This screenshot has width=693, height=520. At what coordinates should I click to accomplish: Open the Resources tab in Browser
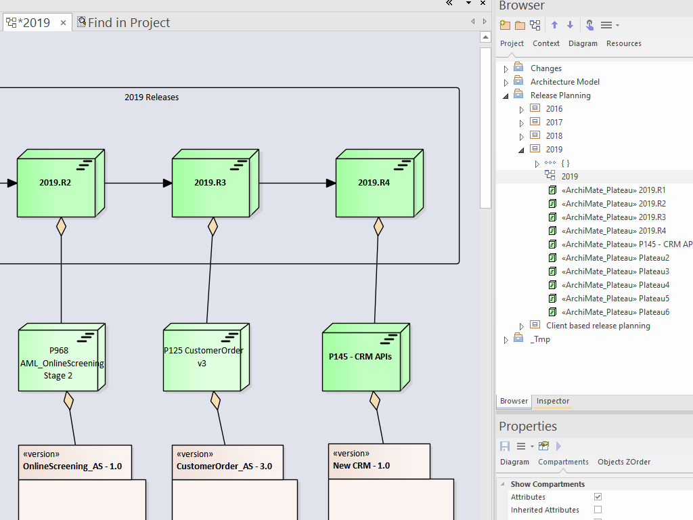(x=623, y=43)
